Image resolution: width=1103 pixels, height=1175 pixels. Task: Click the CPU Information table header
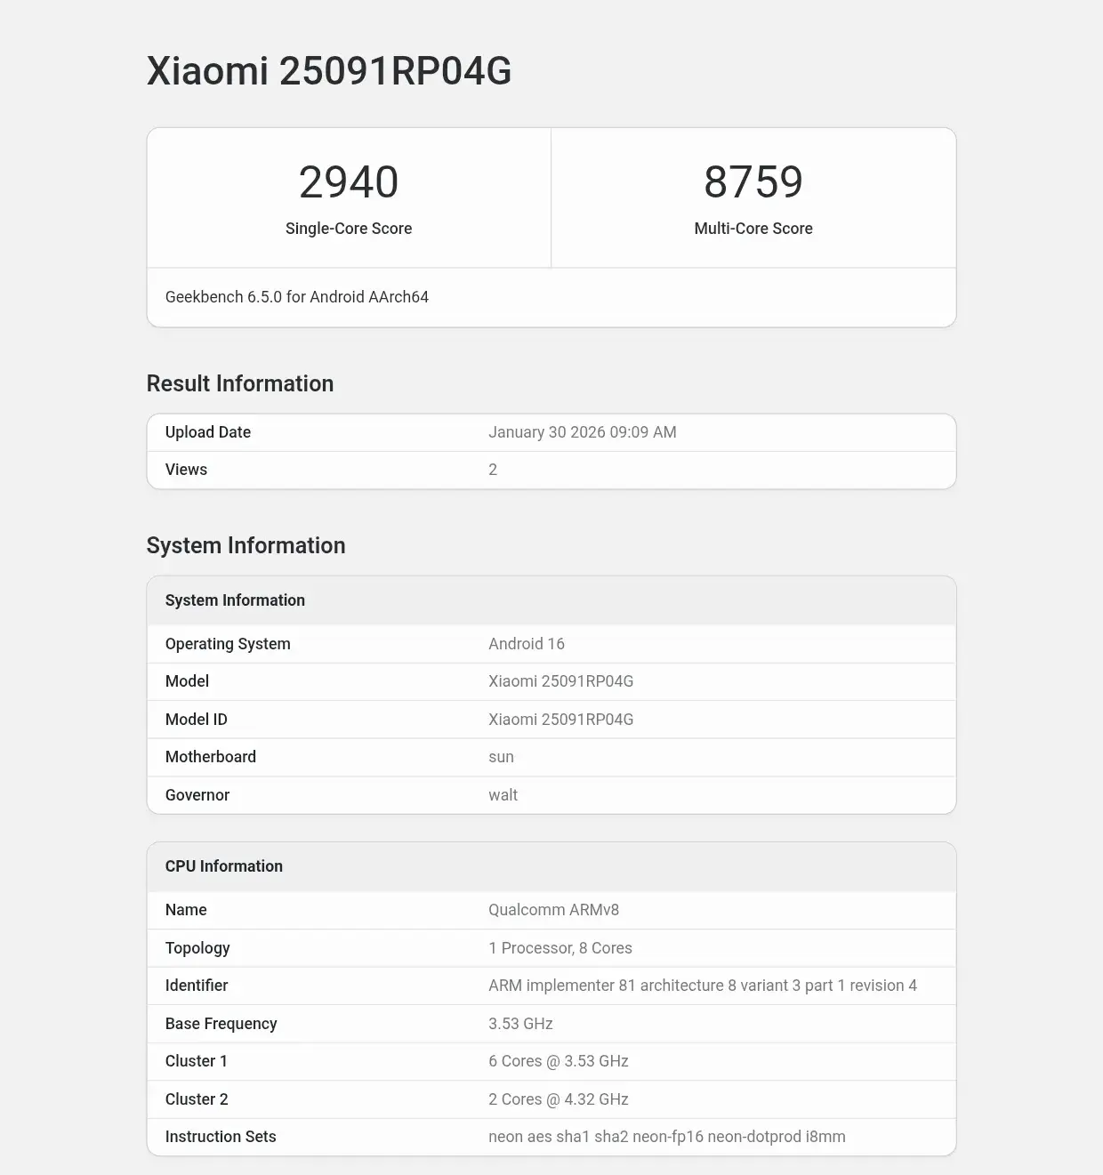pos(224,866)
